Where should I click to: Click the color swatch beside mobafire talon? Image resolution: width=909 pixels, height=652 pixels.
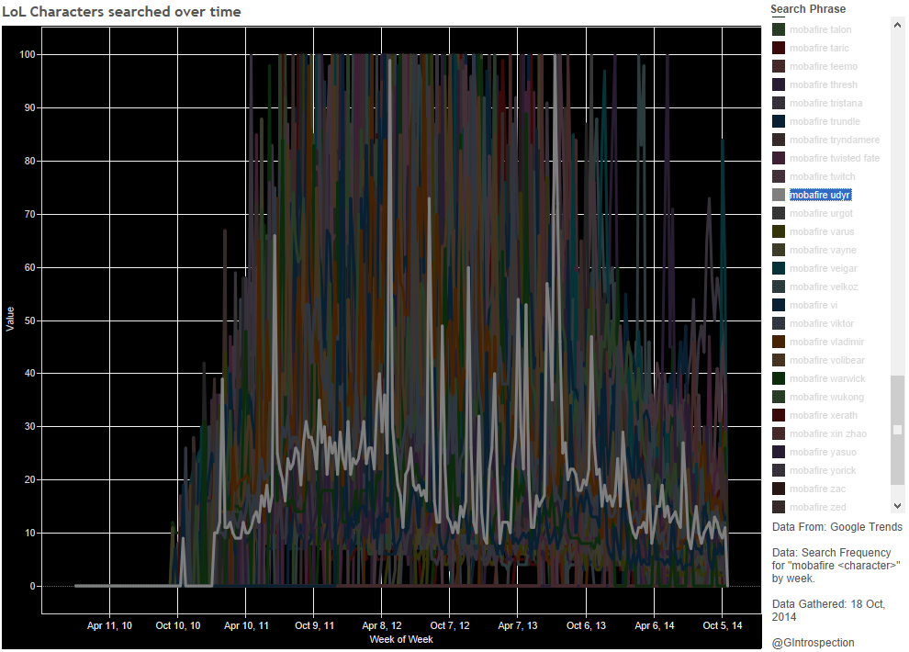(x=779, y=30)
